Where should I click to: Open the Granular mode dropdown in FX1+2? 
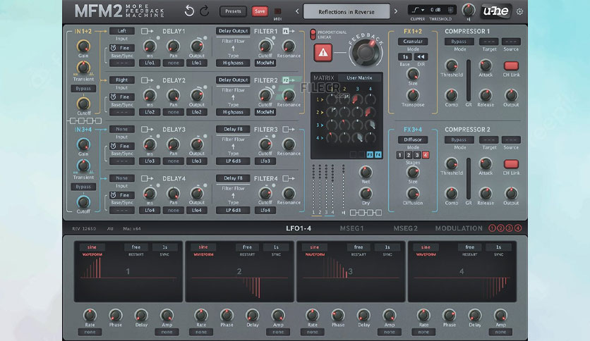click(413, 42)
